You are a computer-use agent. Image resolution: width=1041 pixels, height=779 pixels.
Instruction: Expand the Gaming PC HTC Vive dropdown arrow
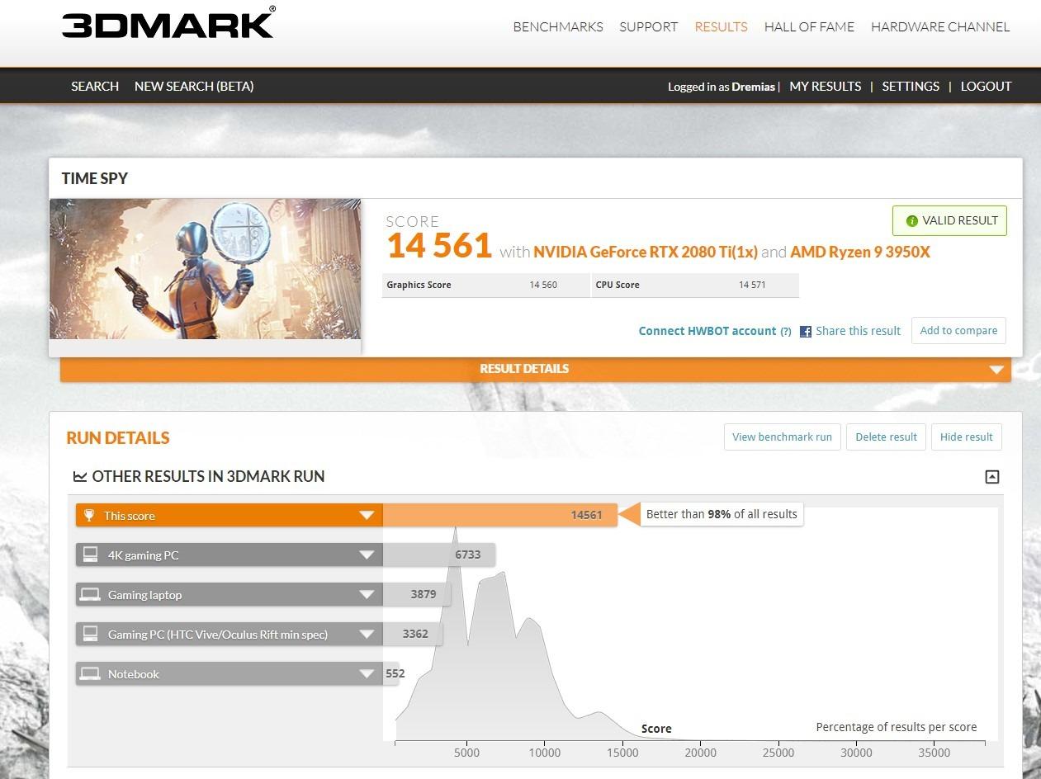367,635
